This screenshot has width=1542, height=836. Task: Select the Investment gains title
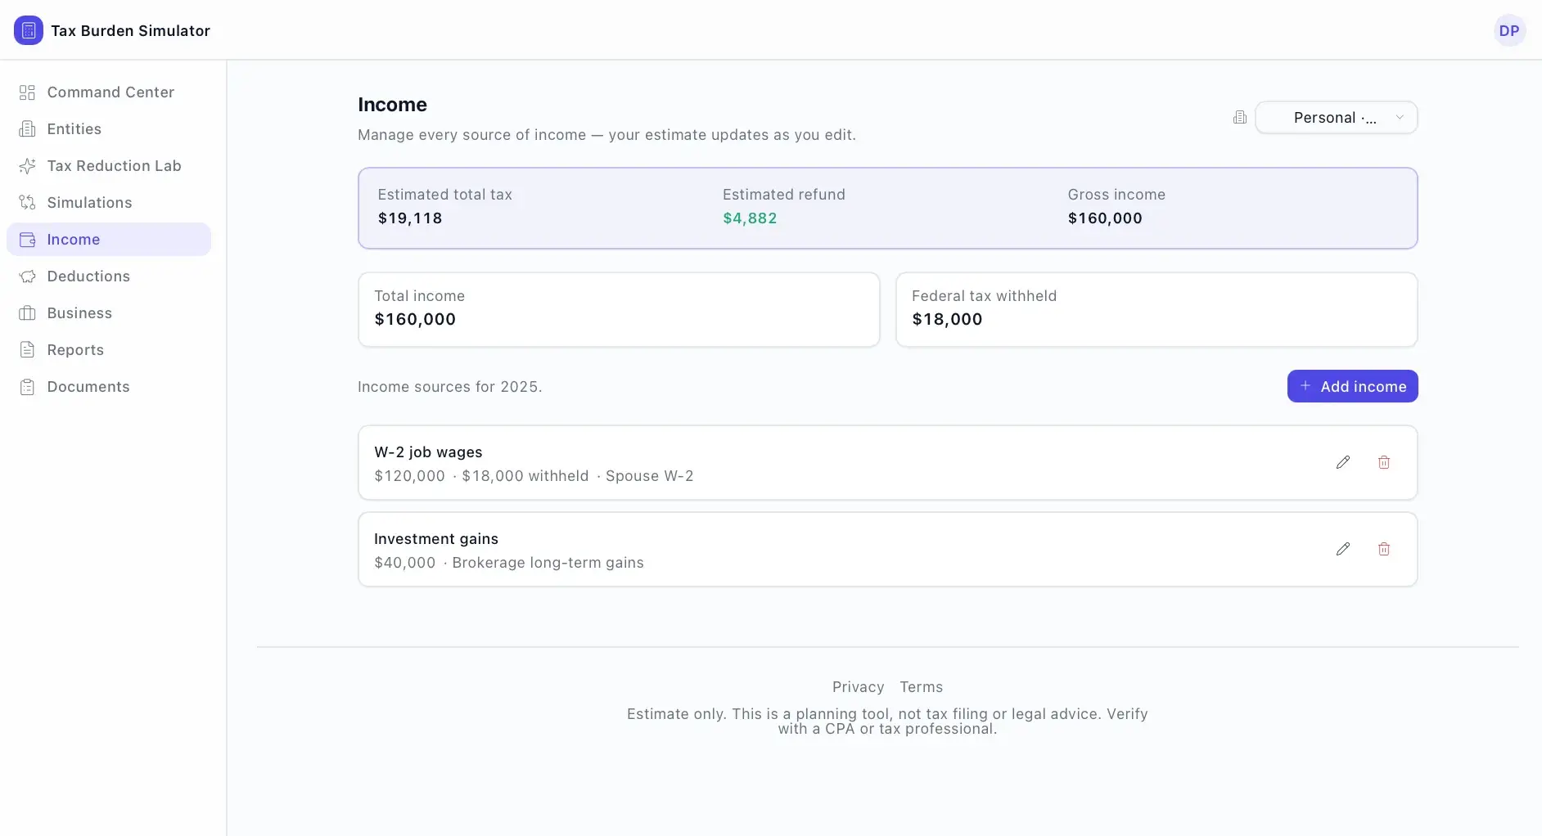(x=436, y=539)
